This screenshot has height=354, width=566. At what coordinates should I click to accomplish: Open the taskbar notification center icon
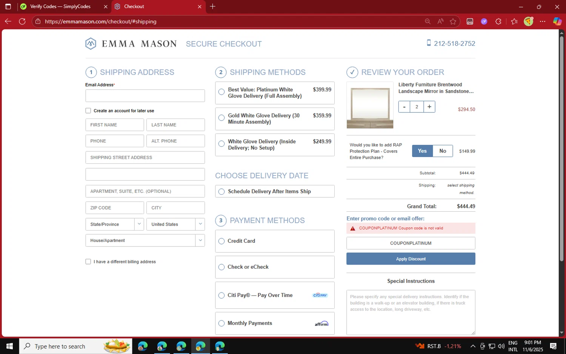click(x=553, y=346)
